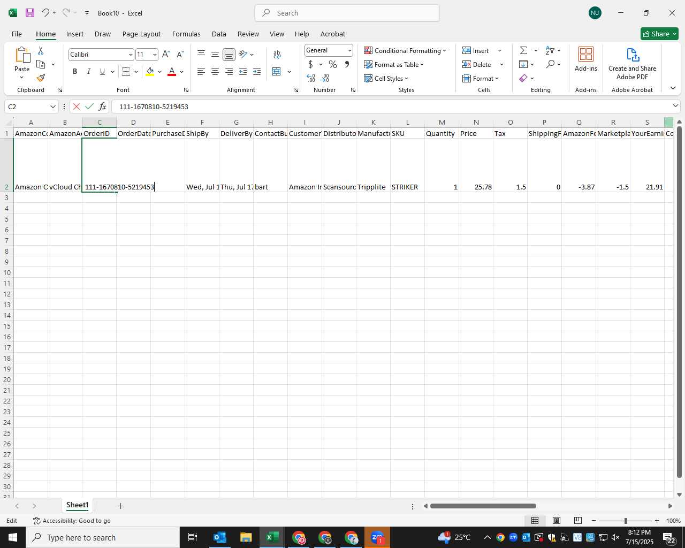Viewport: 685px width, 548px height.
Task: Increase font size with the large A
Action: (166, 54)
